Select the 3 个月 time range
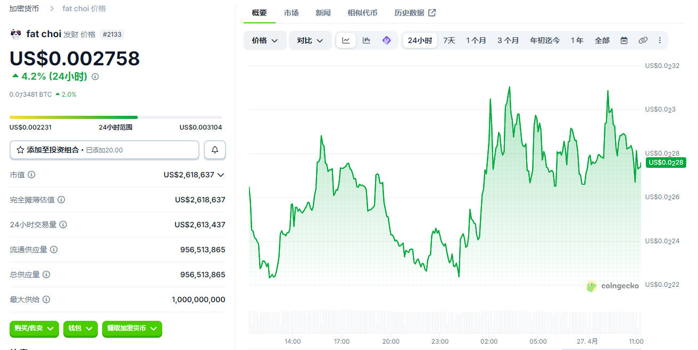Image resolution: width=698 pixels, height=350 pixels. (x=508, y=40)
